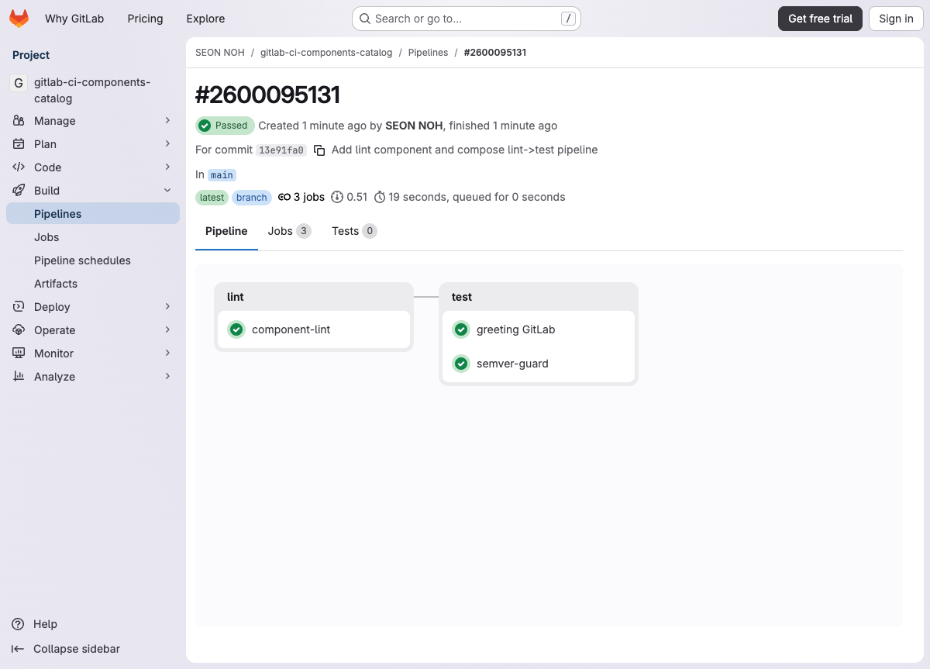
Task: Open the greeting GitLab job
Action: tap(539, 329)
